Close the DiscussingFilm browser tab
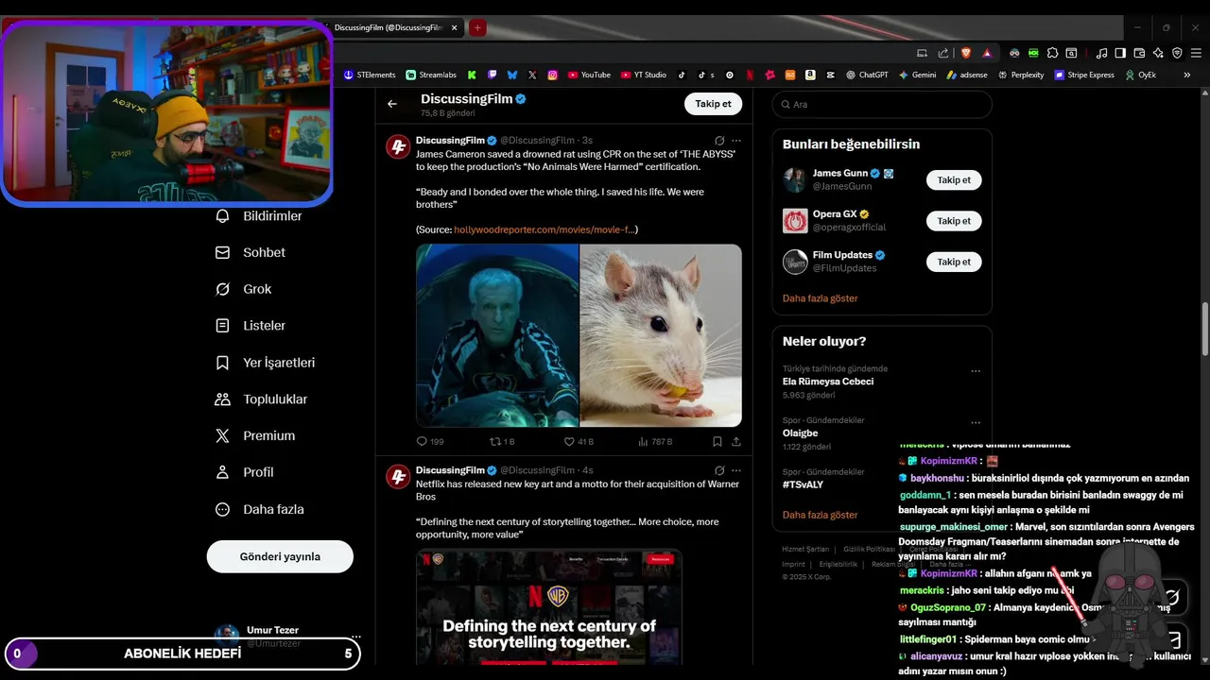Image resolution: width=1210 pixels, height=680 pixels. tap(455, 28)
